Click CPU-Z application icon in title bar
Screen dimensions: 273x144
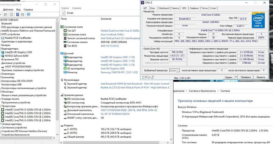pos(143,3)
